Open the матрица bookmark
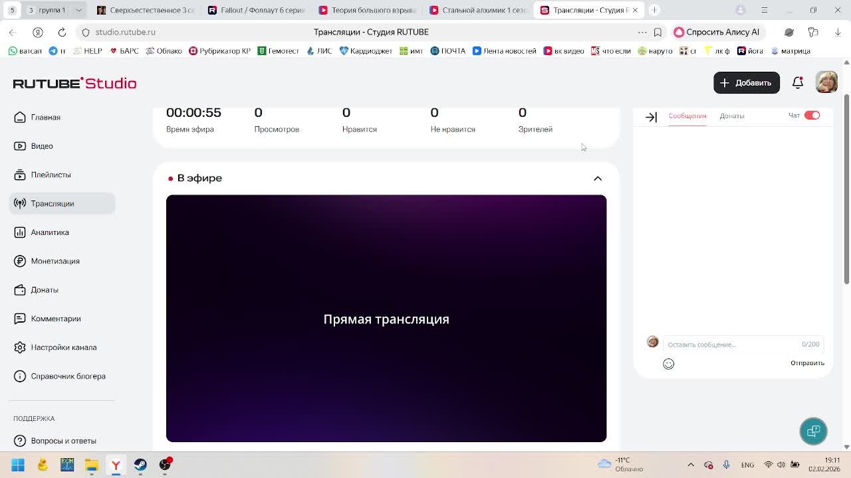 point(790,51)
